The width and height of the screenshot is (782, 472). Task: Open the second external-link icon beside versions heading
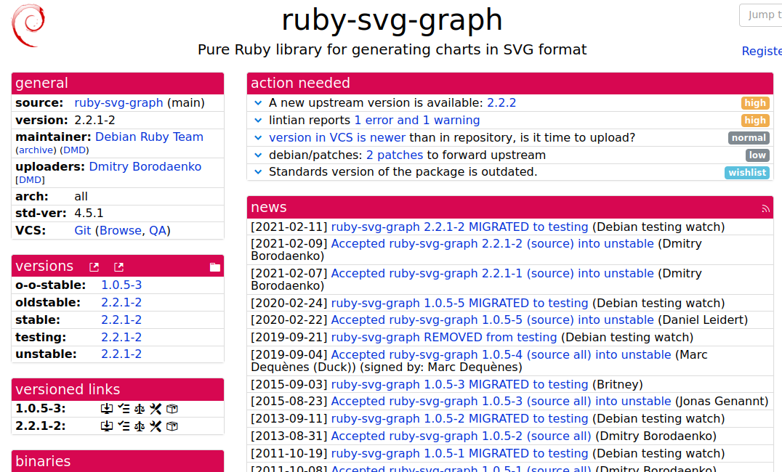coord(118,267)
